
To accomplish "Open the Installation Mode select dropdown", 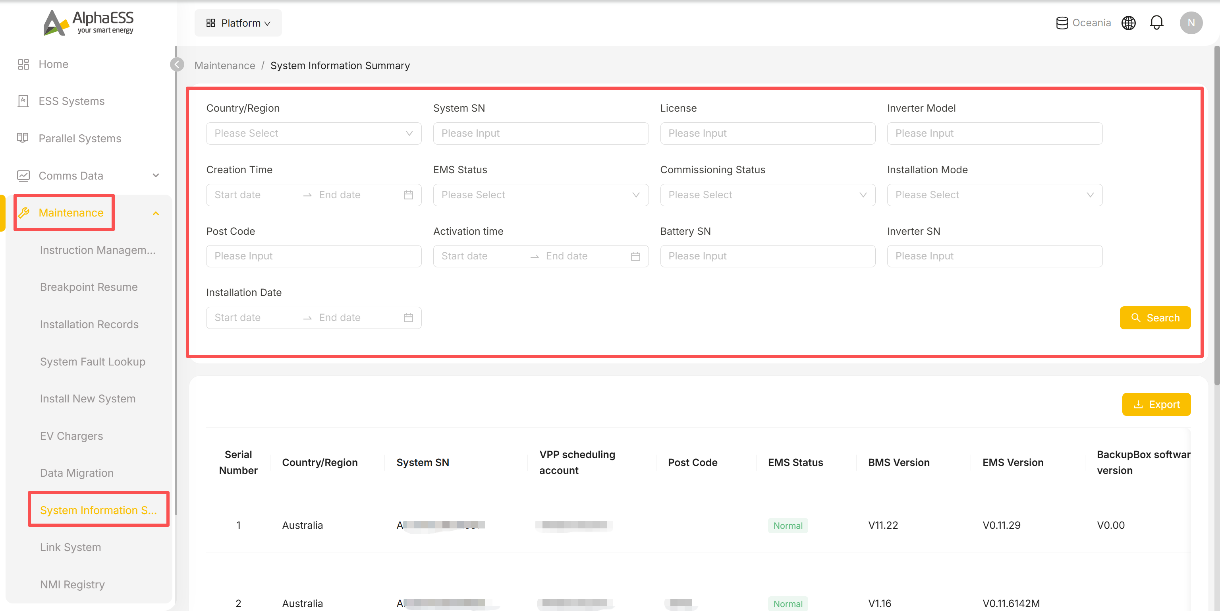I will tap(994, 195).
